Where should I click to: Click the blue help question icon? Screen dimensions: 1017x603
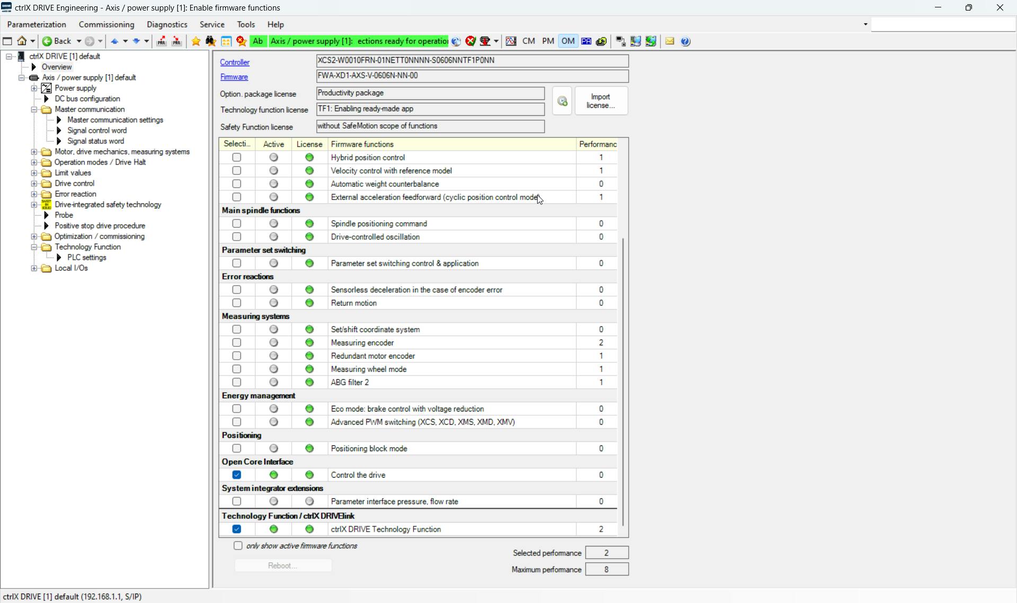685,41
